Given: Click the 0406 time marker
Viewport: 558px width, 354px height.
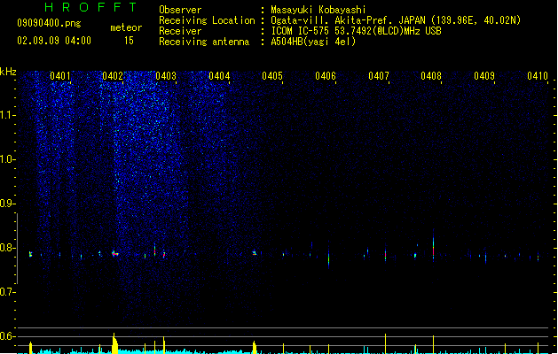Looking at the screenshot, I should point(326,76).
